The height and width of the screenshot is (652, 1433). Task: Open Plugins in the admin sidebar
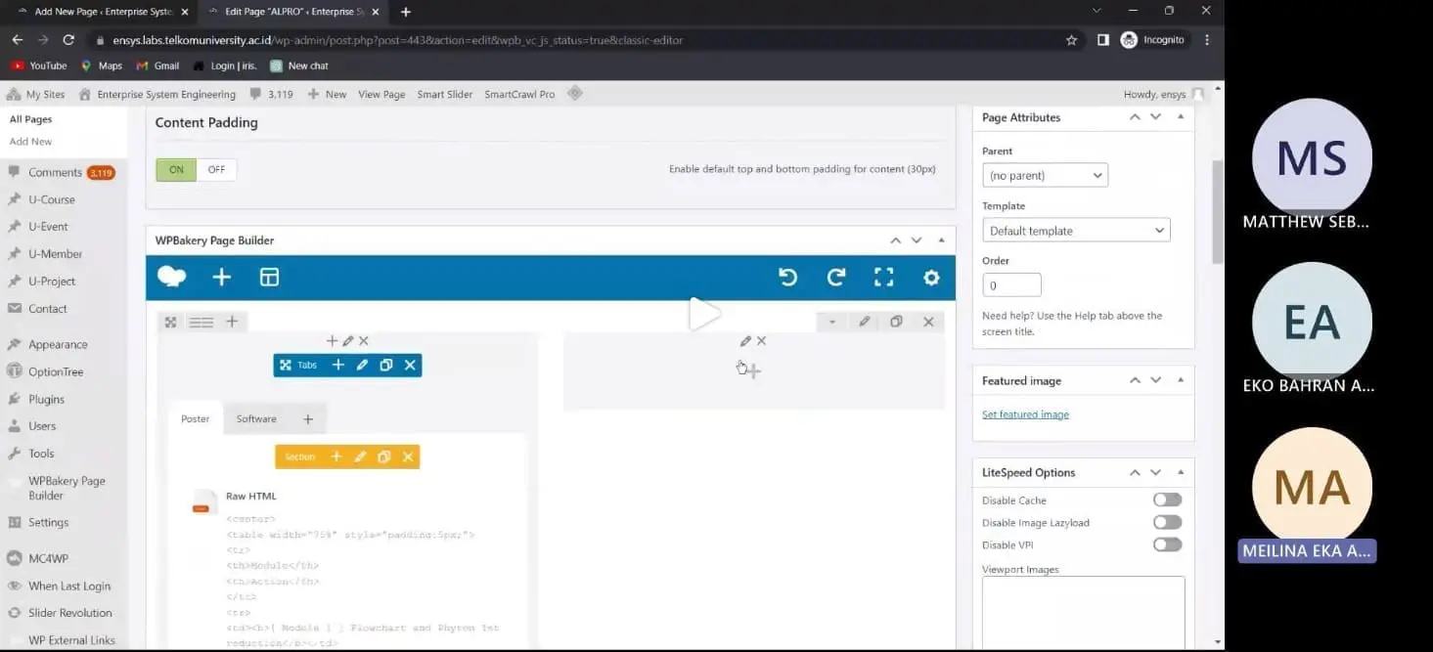tap(46, 399)
